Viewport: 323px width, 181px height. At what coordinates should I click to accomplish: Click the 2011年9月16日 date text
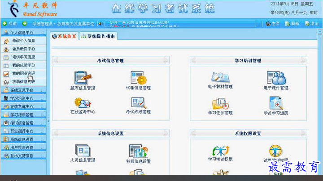[x=284, y=4]
